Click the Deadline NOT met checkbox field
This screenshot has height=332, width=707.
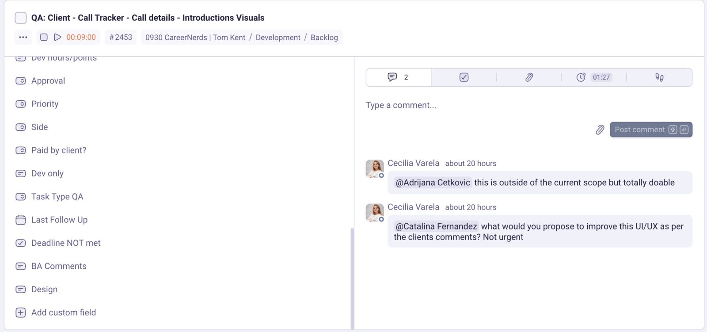point(66,243)
